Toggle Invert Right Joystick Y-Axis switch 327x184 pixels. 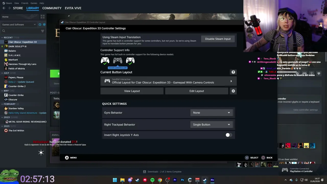229,135
